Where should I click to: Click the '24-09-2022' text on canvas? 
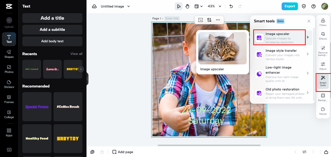point(206,110)
